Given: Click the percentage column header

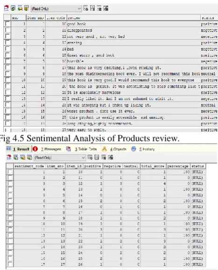Looking at the screenshot, I should click(178, 166).
